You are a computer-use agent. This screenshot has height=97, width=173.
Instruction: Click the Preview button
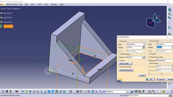[170, 79]
